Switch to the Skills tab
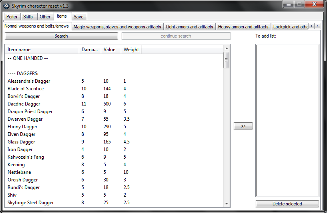The image size is (327, 213). [28, 17]
